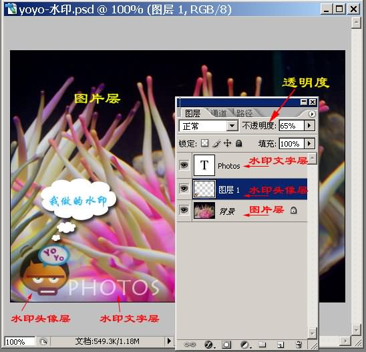
Task: Delete layer with trash icon
Action: 299,344
